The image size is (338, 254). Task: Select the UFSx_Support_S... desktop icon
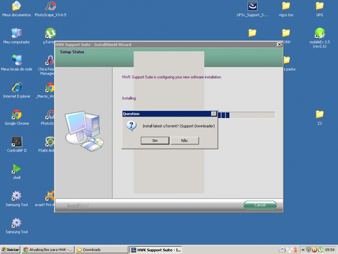252,9
